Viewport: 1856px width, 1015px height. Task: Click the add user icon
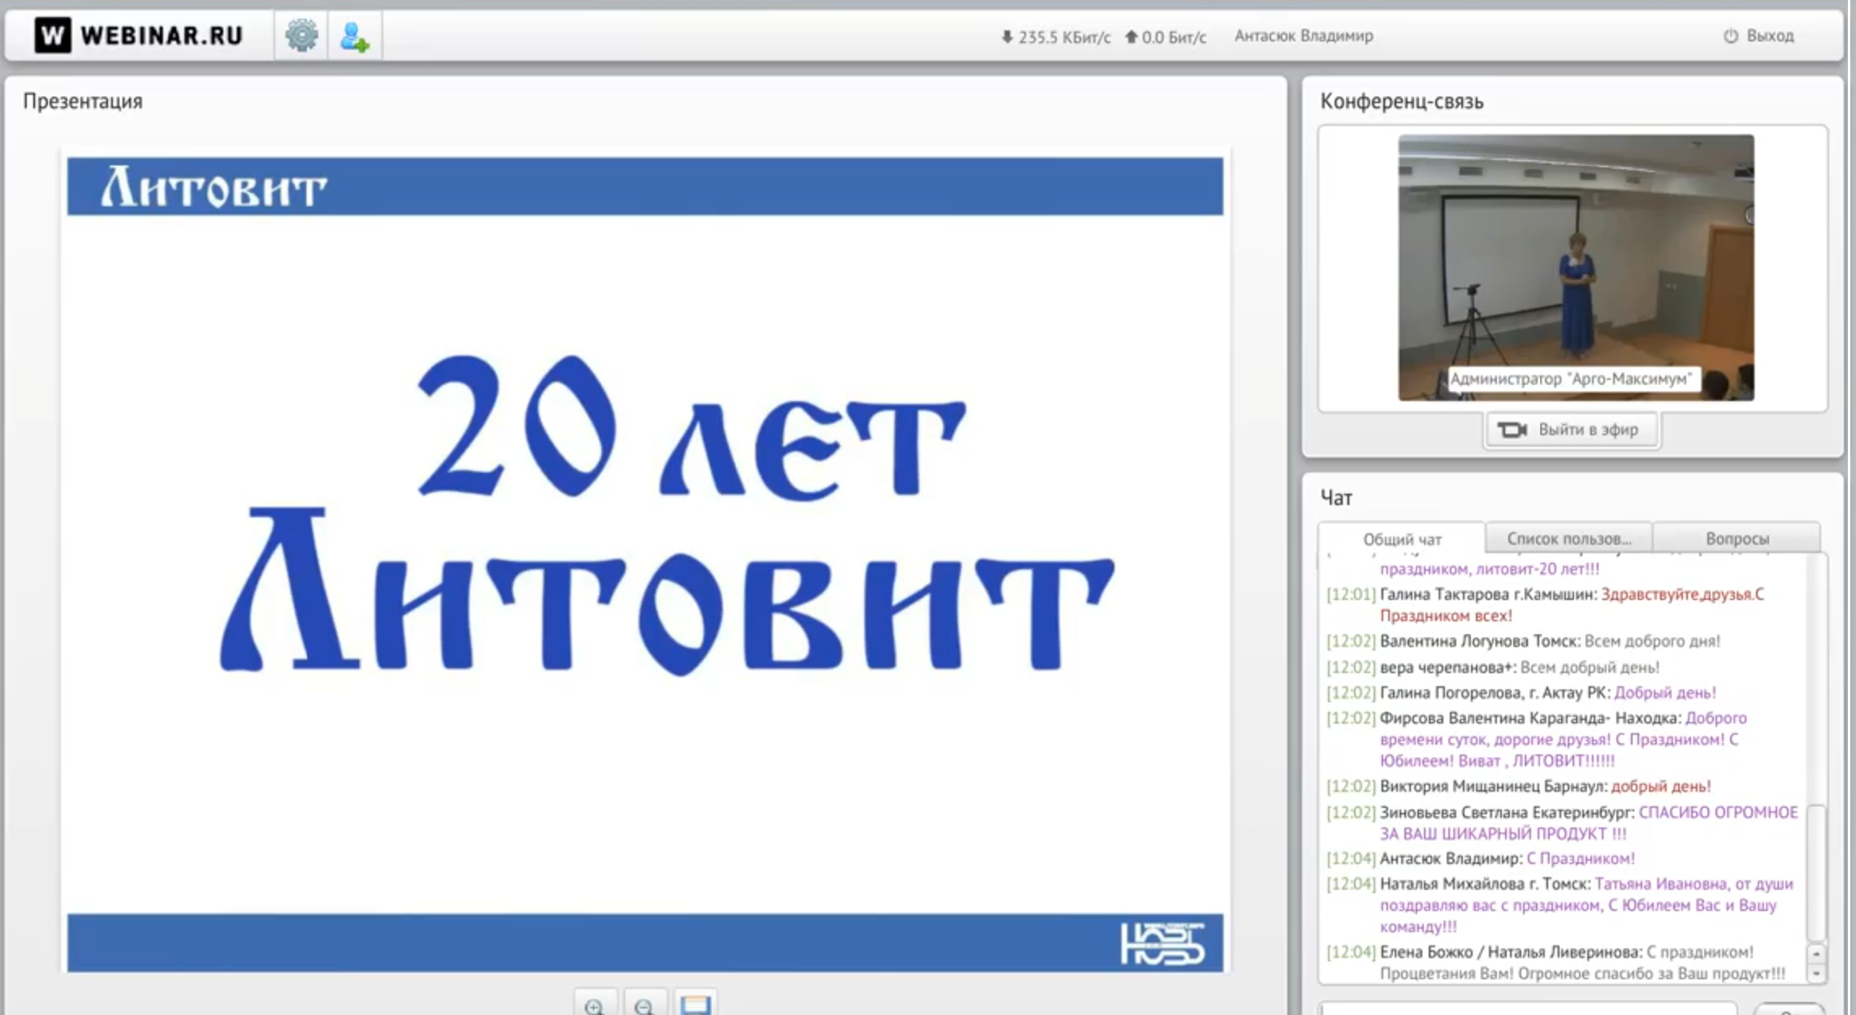354,37
